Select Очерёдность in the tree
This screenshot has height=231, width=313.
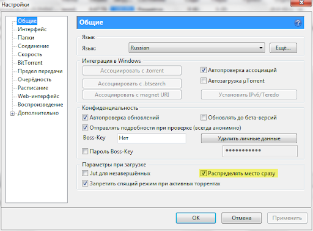pos(34,79)
